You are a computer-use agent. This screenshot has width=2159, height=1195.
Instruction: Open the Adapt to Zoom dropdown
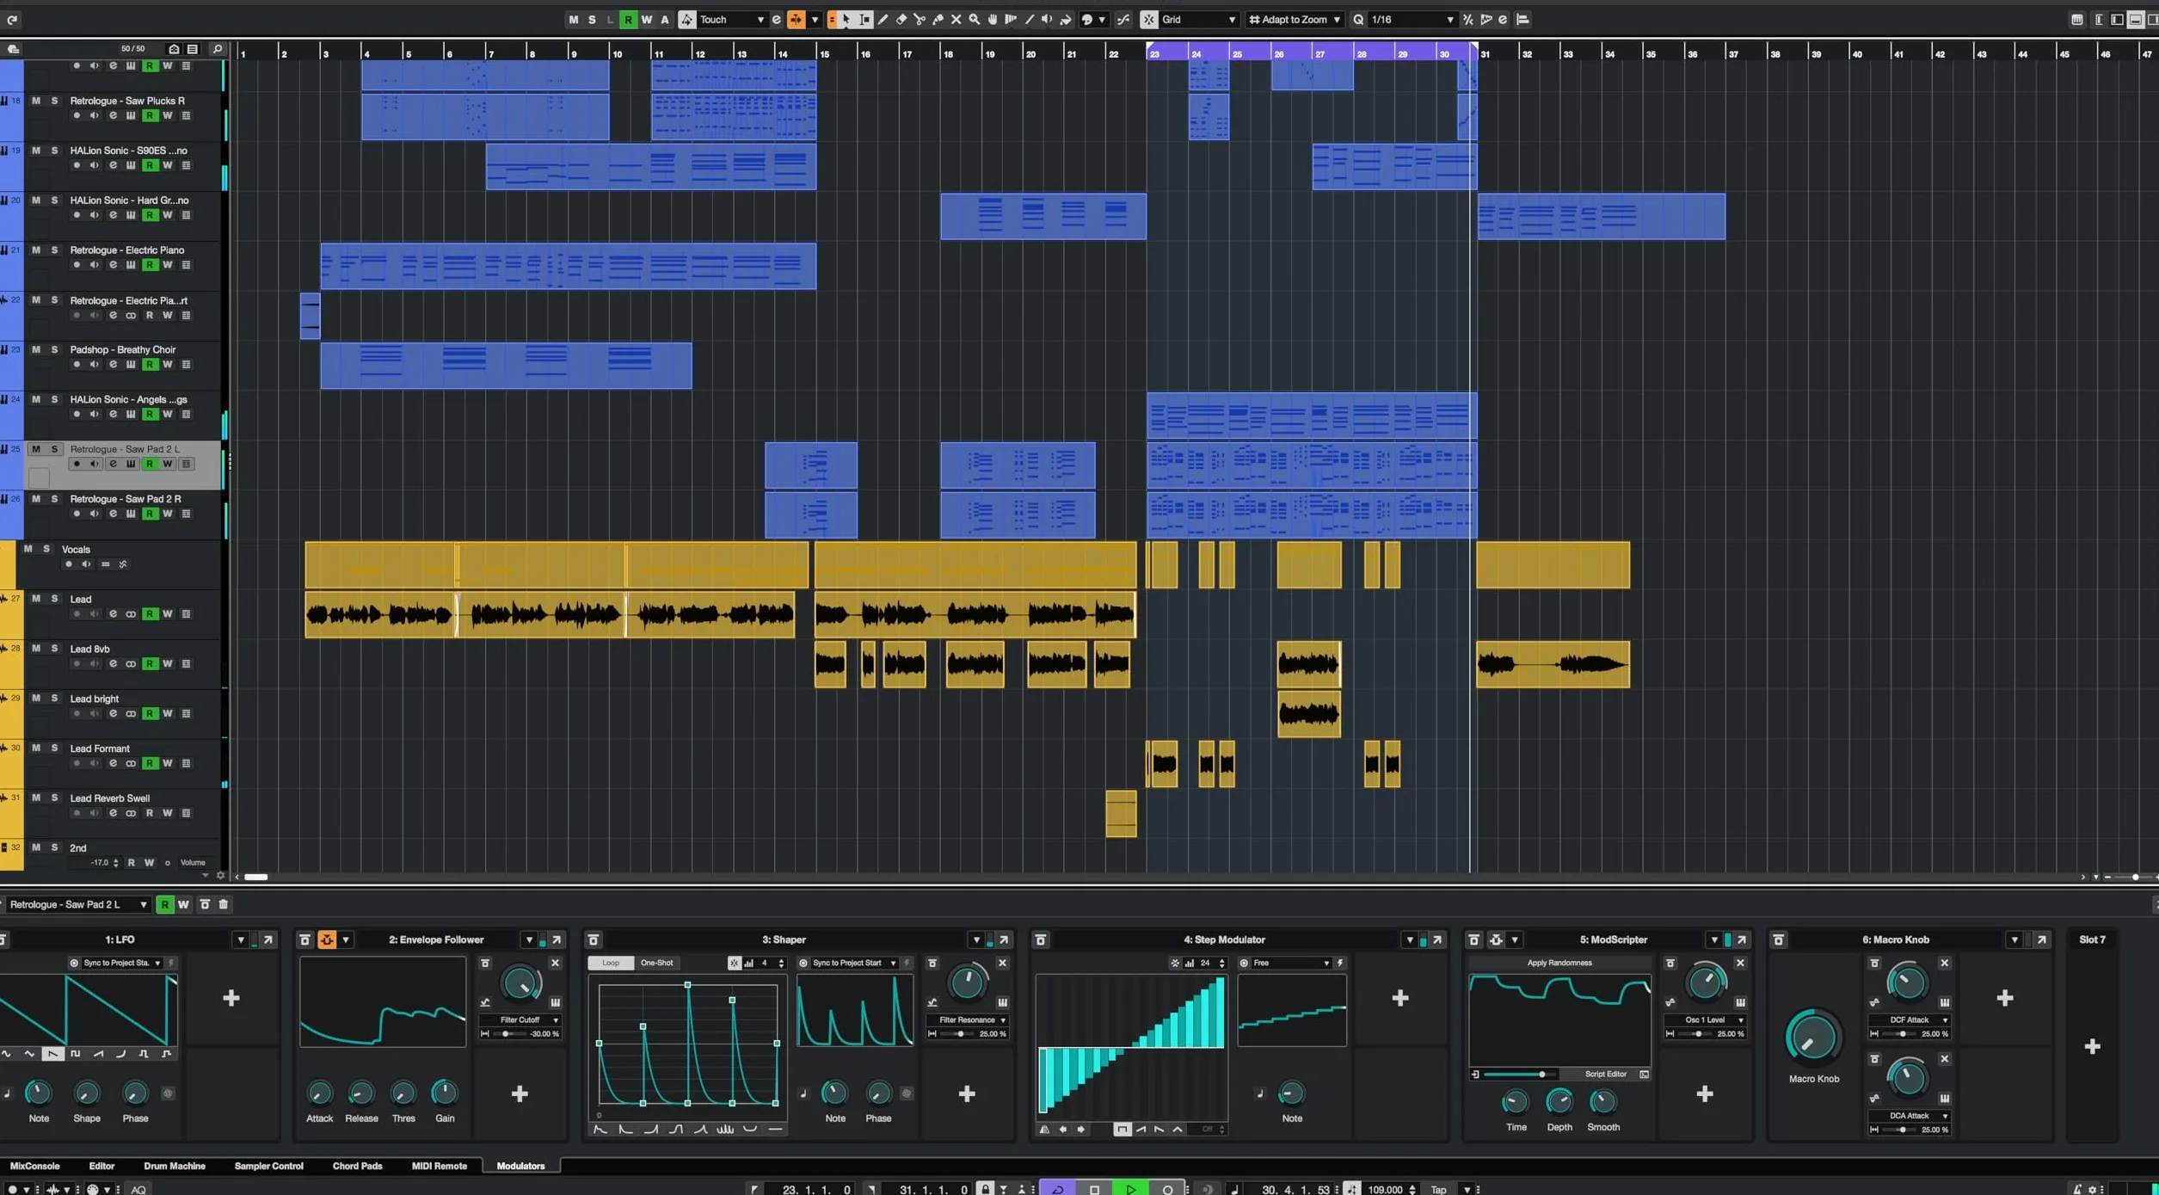(x=1295, y=19)
